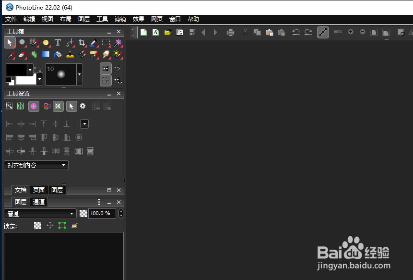Select the Text tool

[x=58, y=42]
